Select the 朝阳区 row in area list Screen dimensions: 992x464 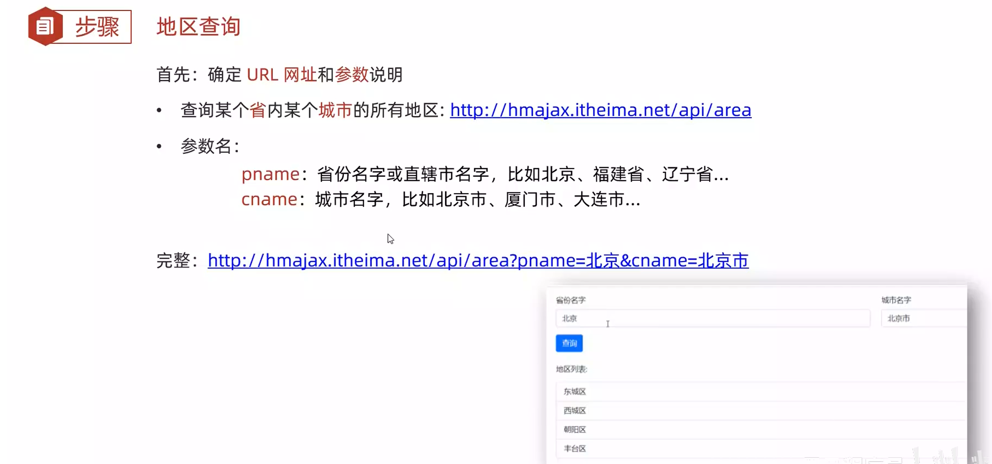[761, 430]
